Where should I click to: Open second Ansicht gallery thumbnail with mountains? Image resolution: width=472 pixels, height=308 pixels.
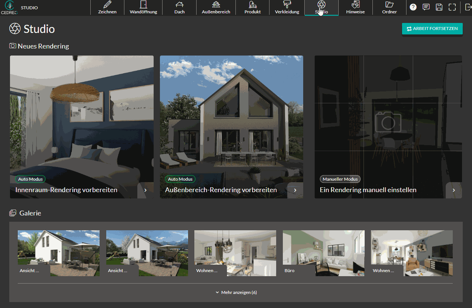pyautogui.click(x=147, y=253)
